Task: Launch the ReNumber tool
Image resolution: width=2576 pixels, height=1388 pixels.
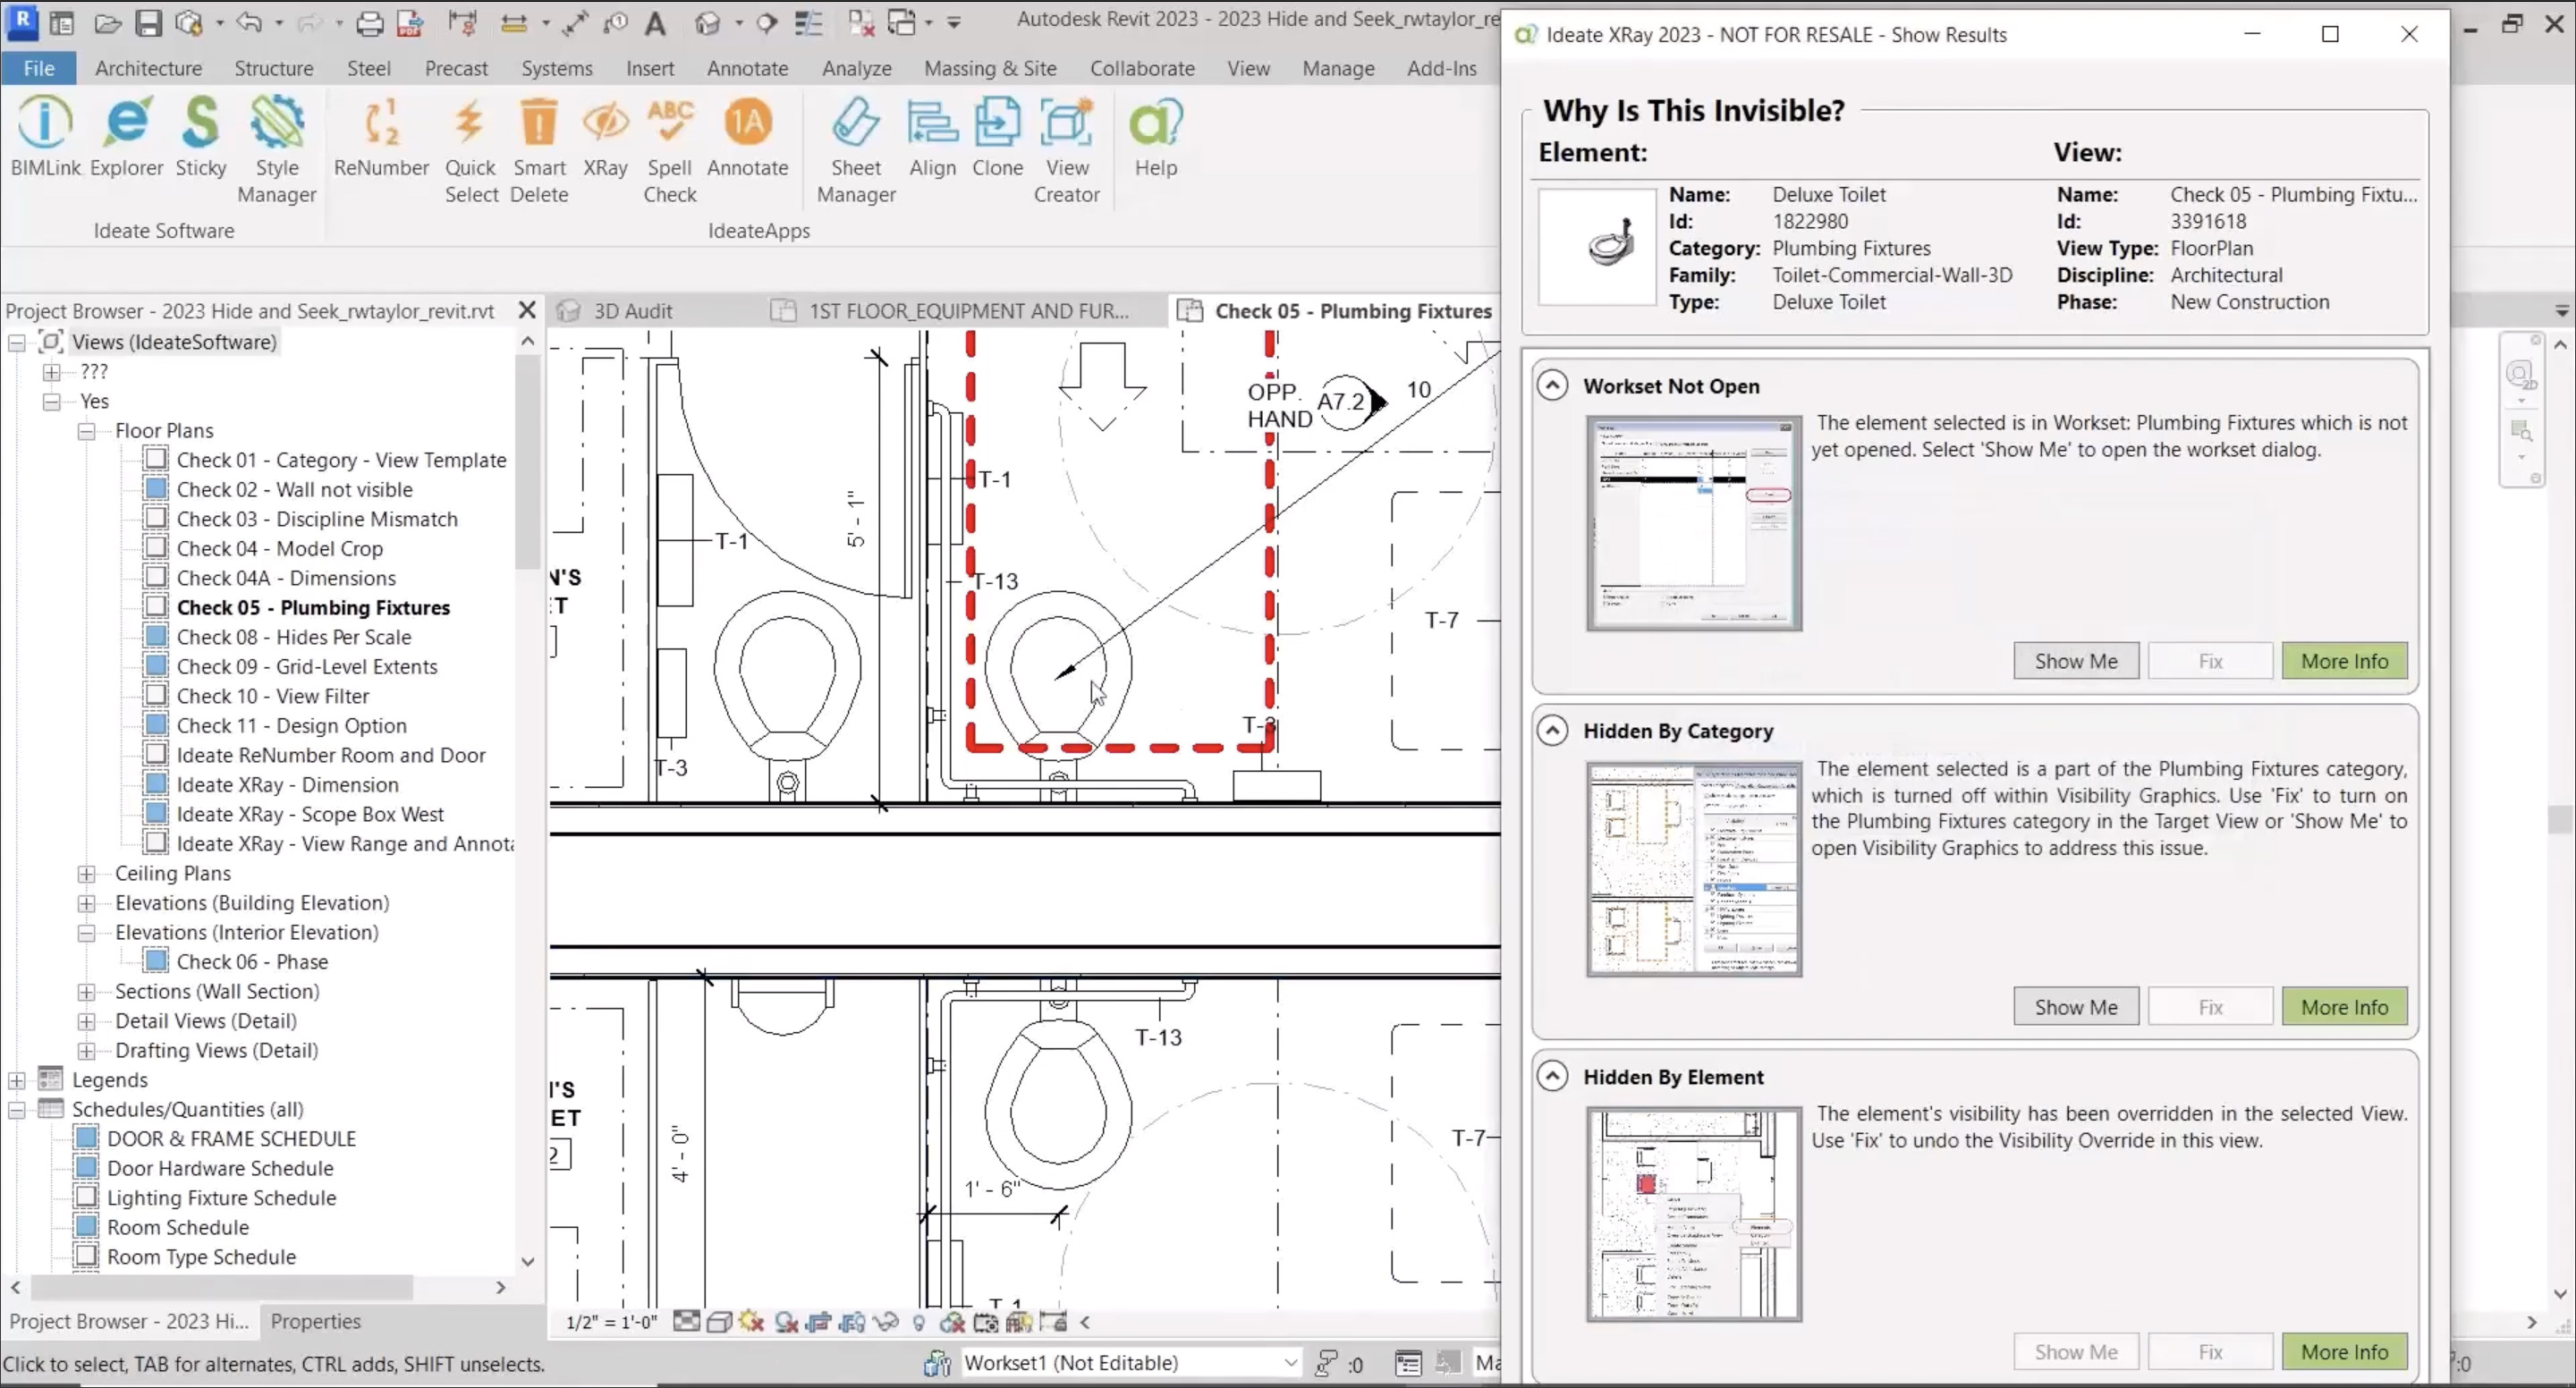Action: coord(381,137)
